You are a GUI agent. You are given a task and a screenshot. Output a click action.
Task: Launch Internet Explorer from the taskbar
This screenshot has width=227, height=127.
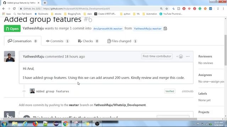pyautogui.click(x=25, y=124)
